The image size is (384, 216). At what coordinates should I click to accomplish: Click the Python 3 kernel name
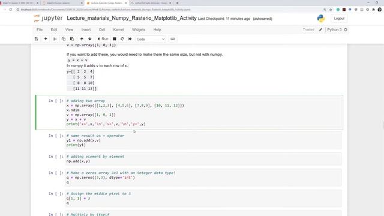coord(334,29)
